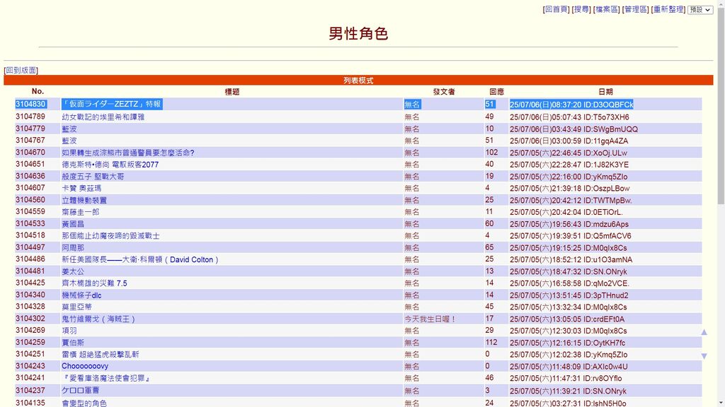Click the scroll-to-top triangle arrow
The image size is (725, 407).
704,332
